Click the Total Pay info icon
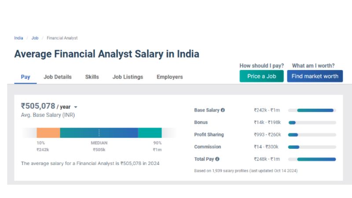The width and height of the screenshot is (352, 198). 217,159
